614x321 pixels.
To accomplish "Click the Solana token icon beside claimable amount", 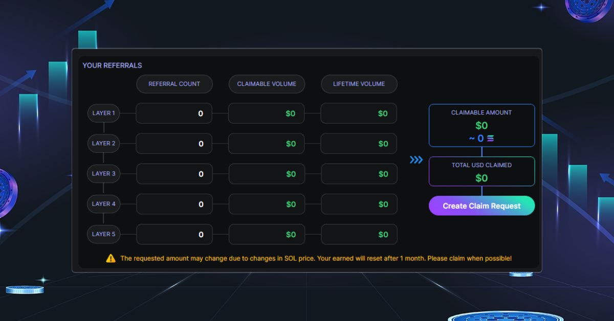I will click(490, 138).
